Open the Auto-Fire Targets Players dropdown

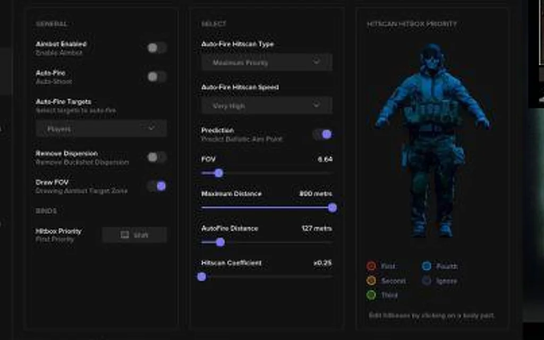tap(101, 129)
